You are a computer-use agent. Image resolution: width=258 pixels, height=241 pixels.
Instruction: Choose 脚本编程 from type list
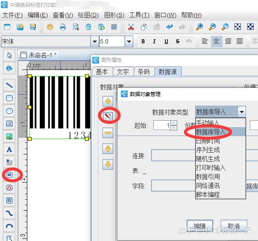[x=220, y=195]
